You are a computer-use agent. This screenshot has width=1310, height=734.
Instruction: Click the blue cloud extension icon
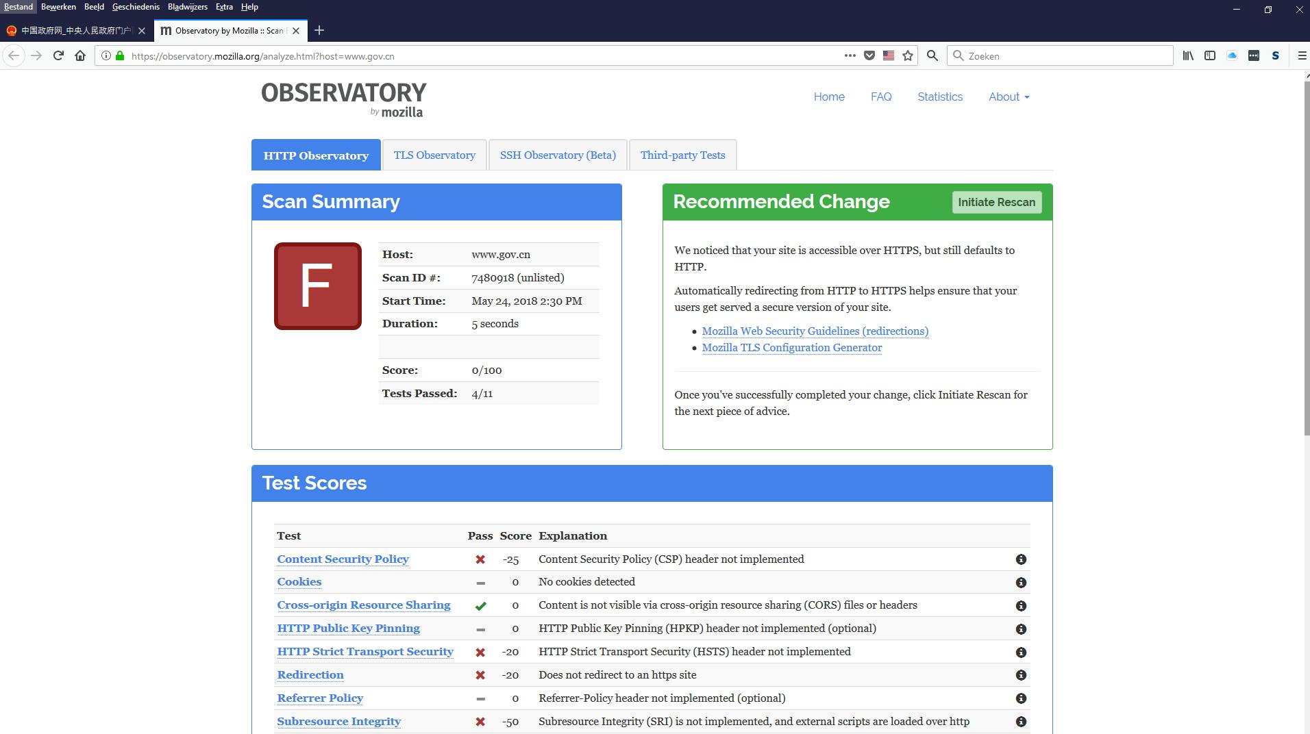[x=1232, y=56]
